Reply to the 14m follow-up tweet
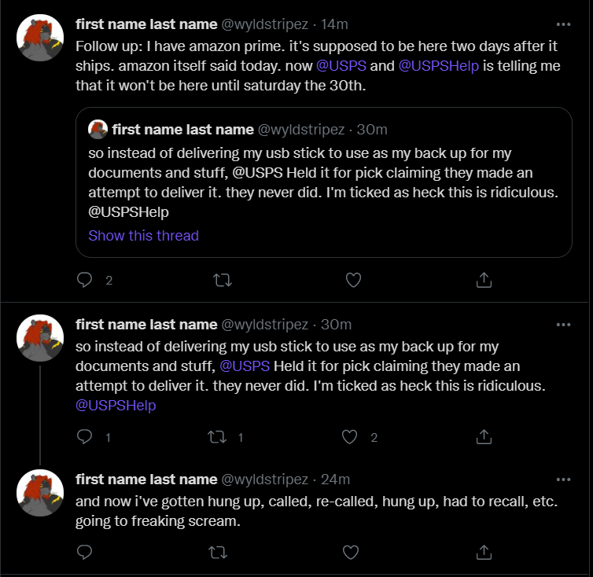Screen dimensions: 593x577 [x=84, y=280]
